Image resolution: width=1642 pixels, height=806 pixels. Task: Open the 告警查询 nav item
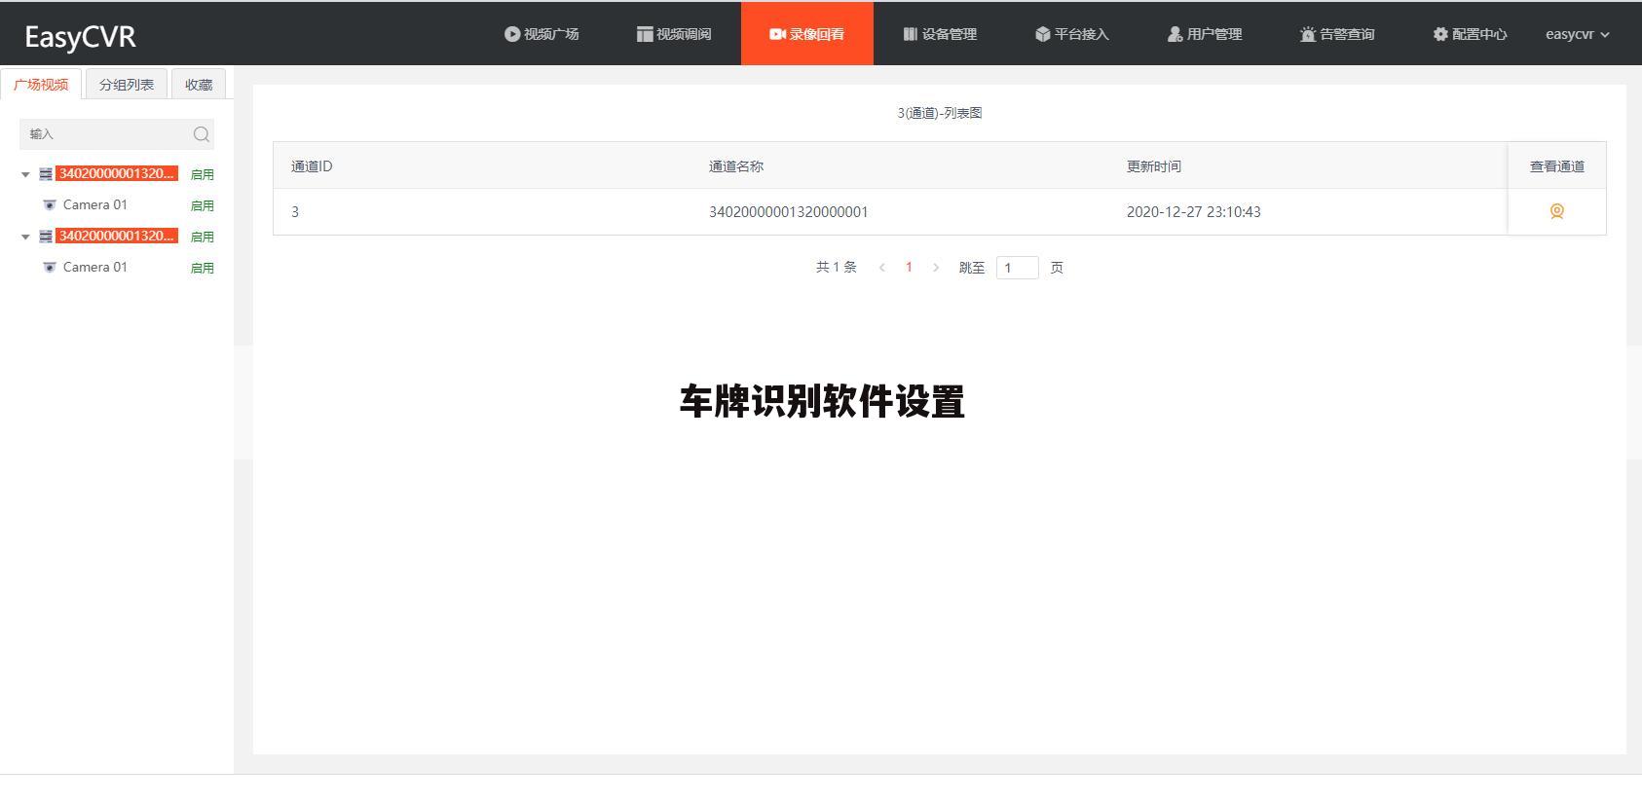(1336, 34)
